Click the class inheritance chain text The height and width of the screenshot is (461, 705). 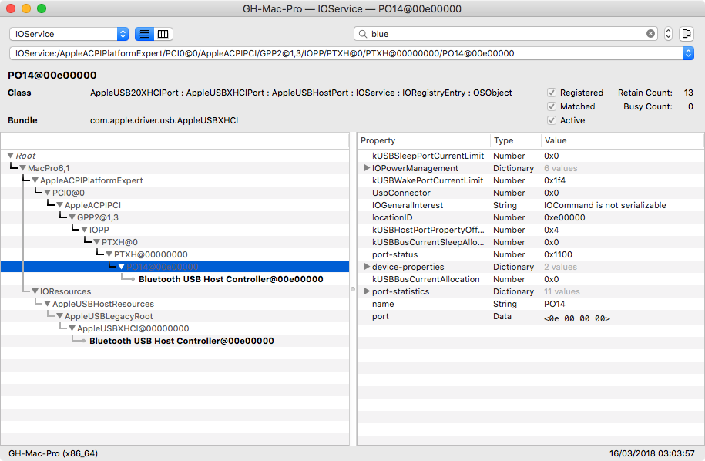pos(300,93)
